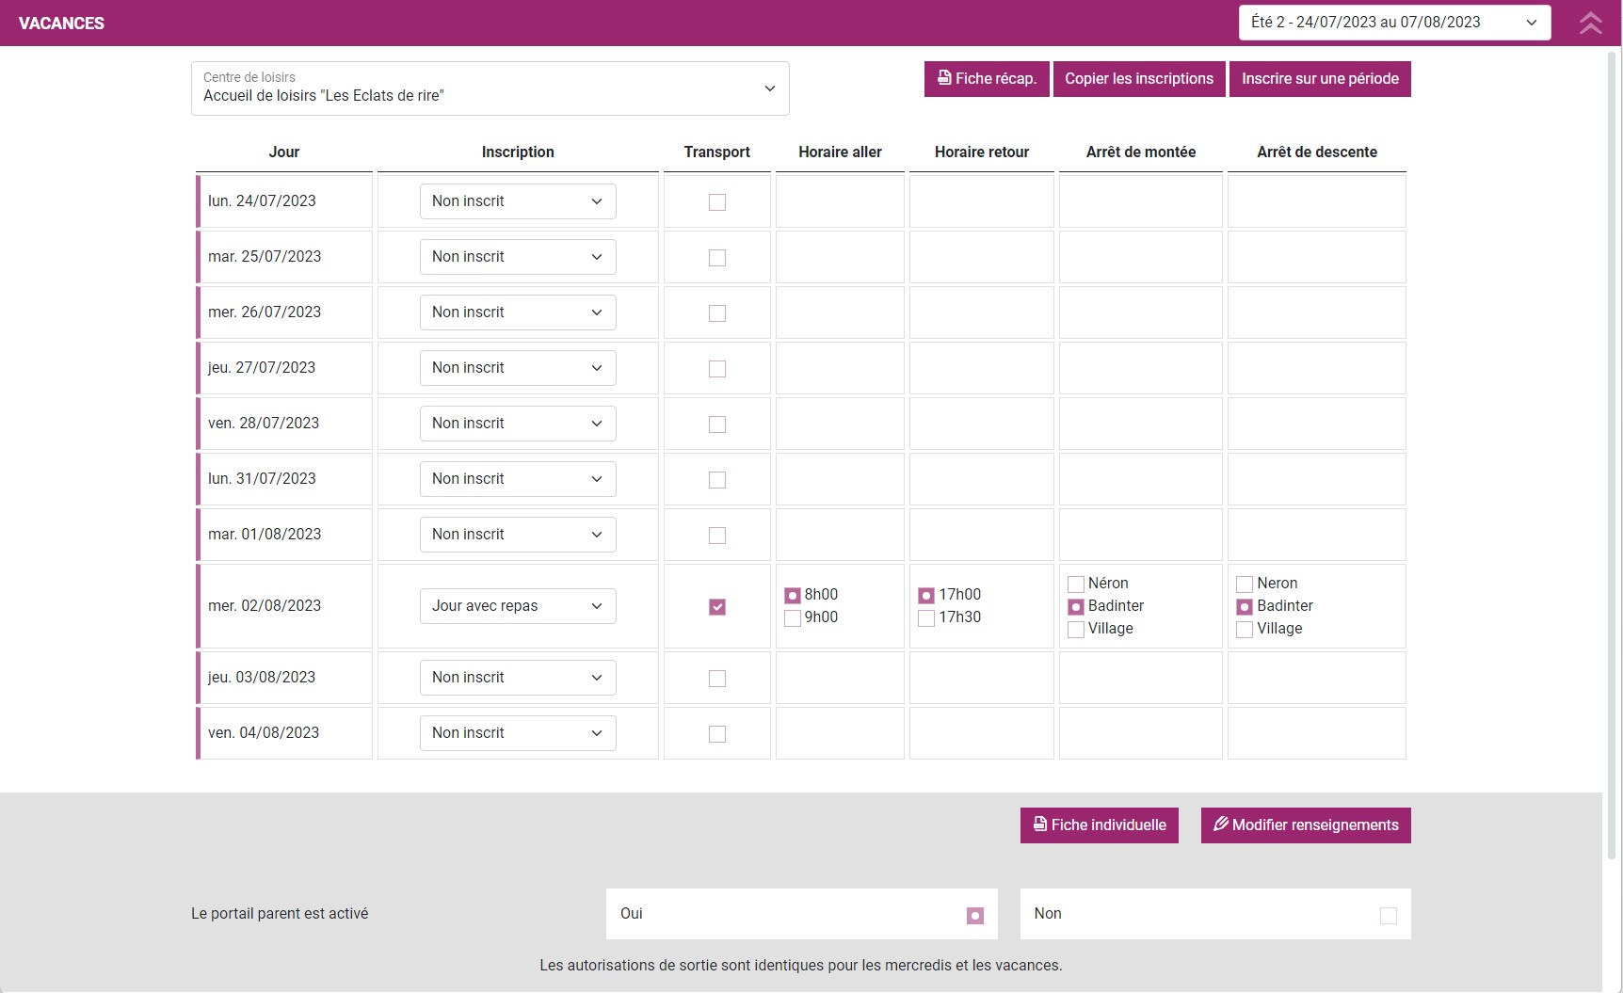
Task: Collapse the Vacances section with double-chevron icon
Action: tap(1590, 23)
